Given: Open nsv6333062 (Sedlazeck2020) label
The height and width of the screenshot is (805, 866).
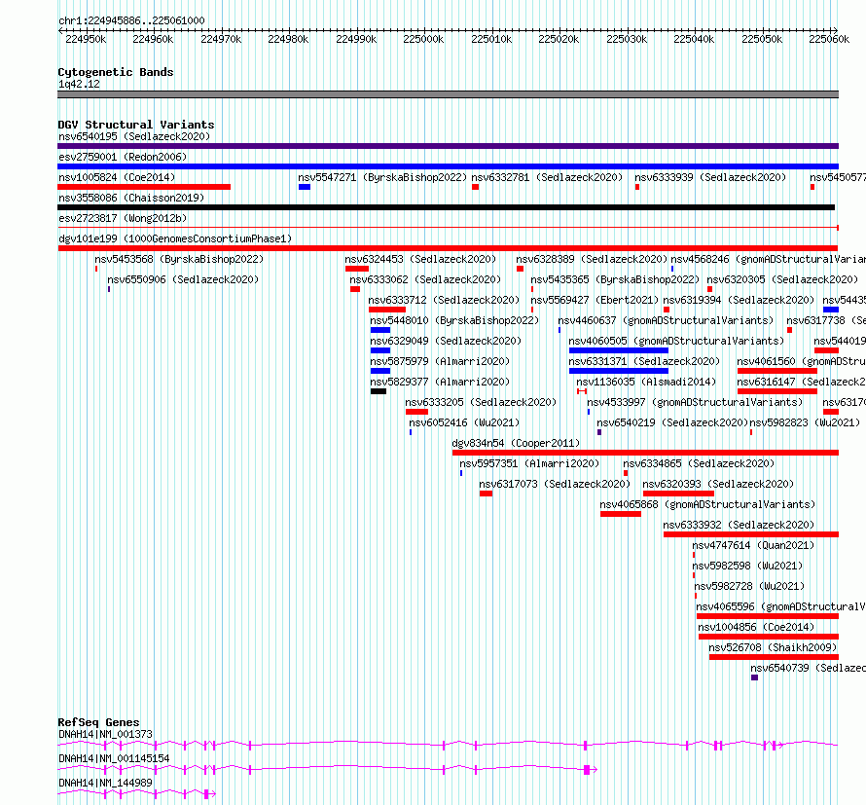Looking at the screenshot, I should pyautogui.click(x=425, y=279).
